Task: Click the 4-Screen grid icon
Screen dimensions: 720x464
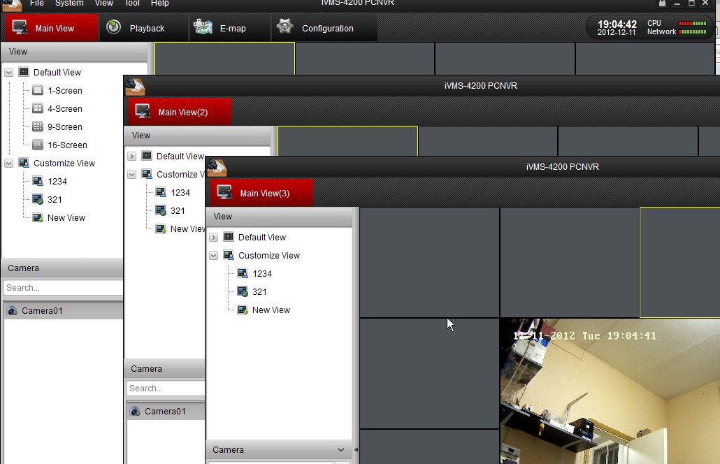Action: [38, 109]
